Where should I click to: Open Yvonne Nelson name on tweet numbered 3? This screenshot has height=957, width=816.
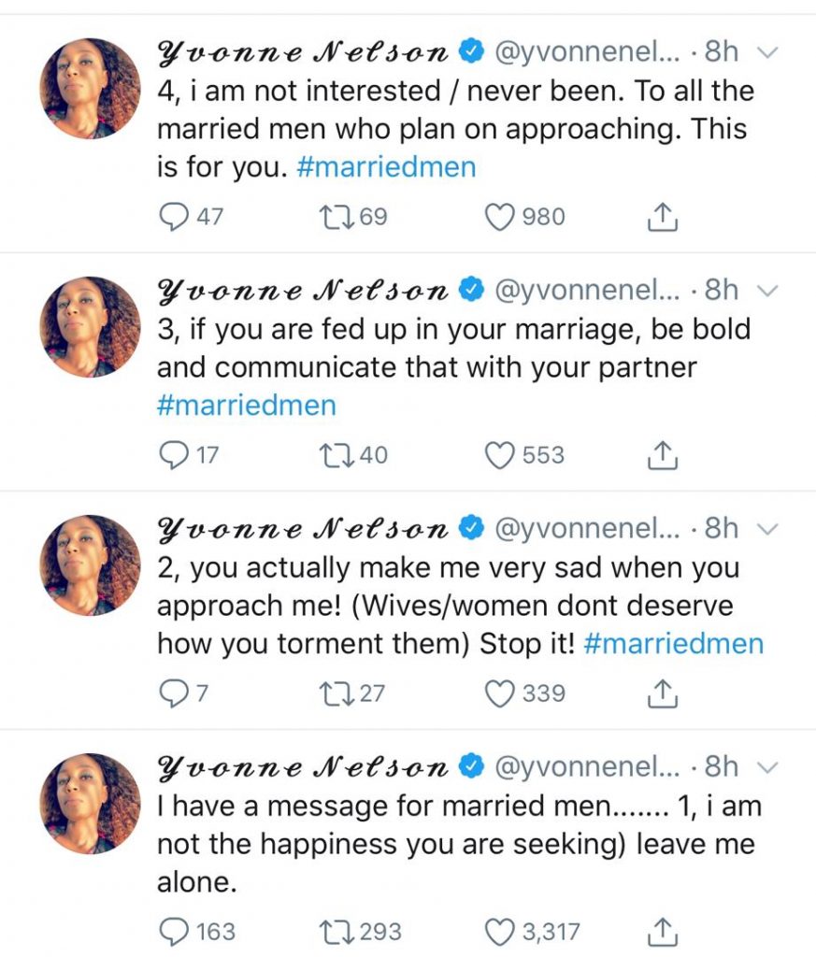click(x=304, y=291)
